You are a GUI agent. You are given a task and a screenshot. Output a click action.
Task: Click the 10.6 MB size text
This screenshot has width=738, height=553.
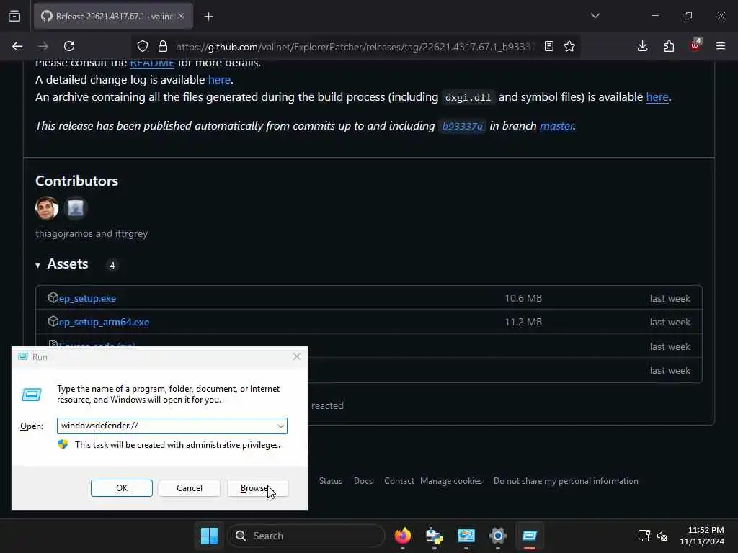pos(523,299)
